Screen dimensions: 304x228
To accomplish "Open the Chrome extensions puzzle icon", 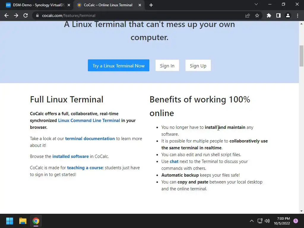I will [x=269, y=15].
